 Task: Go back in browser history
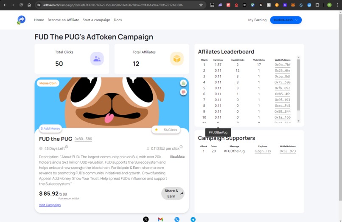[x=5, y=5]
